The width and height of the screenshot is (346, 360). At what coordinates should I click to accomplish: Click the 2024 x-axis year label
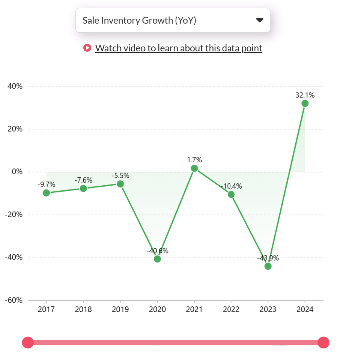tap(305, 310)
